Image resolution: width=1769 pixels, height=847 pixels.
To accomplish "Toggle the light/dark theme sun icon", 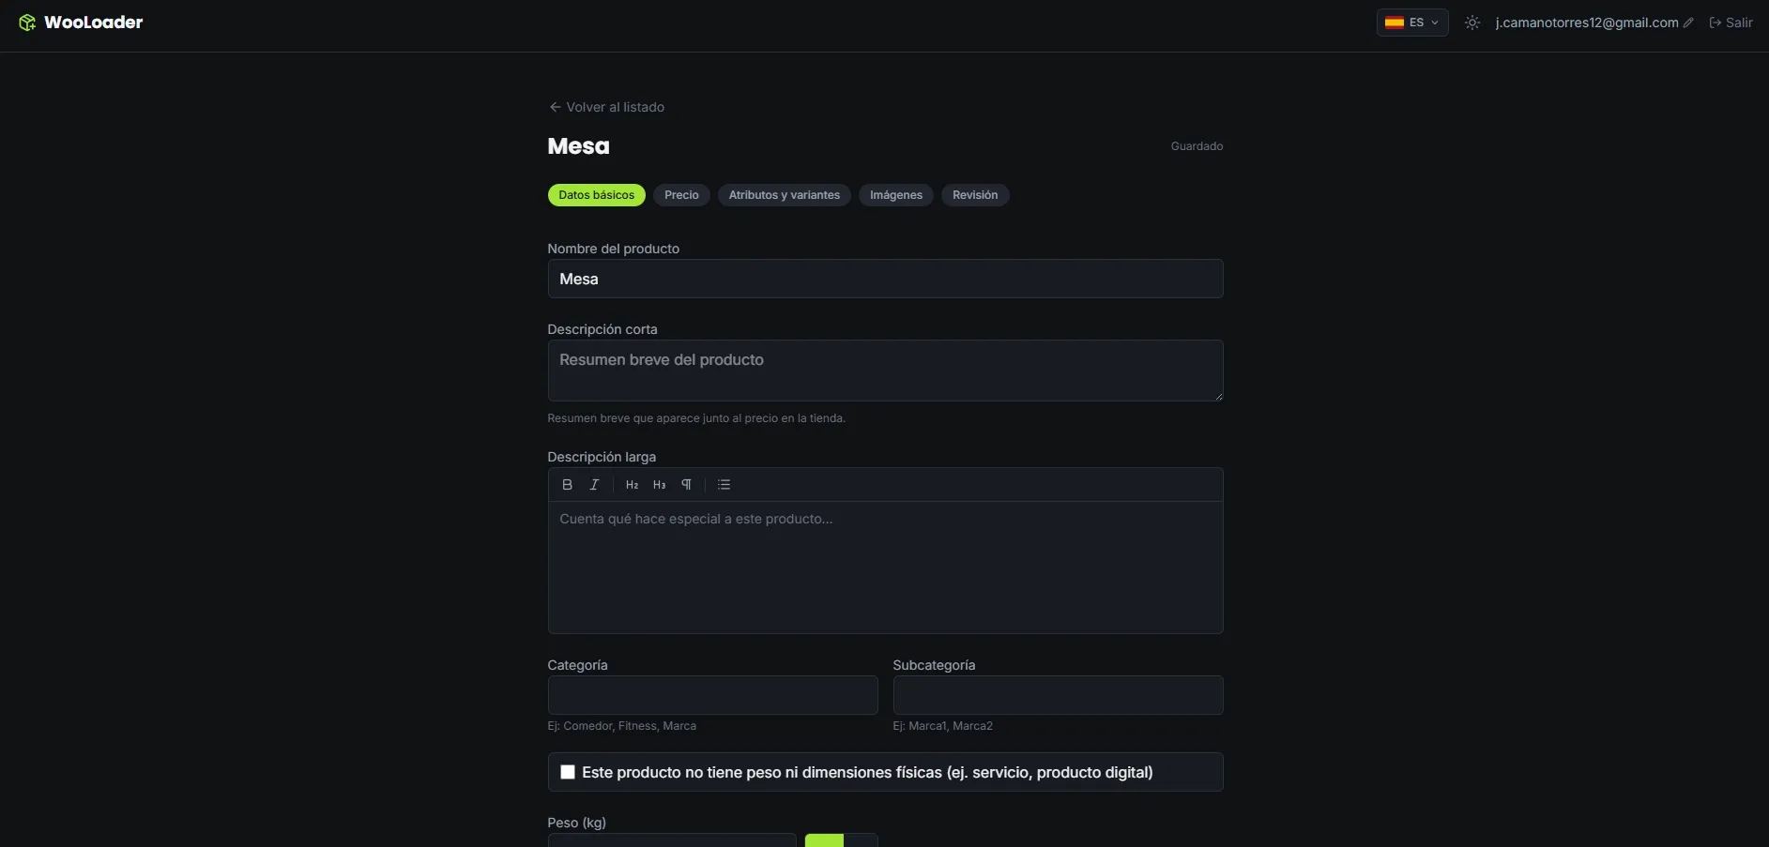I will (x=1472, y=23).
